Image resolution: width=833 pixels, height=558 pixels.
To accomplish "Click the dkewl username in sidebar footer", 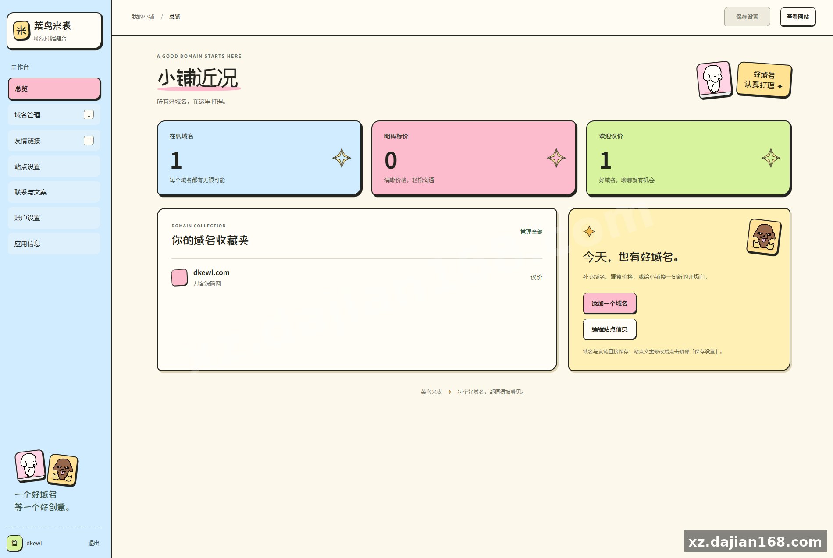I will (x=34, y=543).
